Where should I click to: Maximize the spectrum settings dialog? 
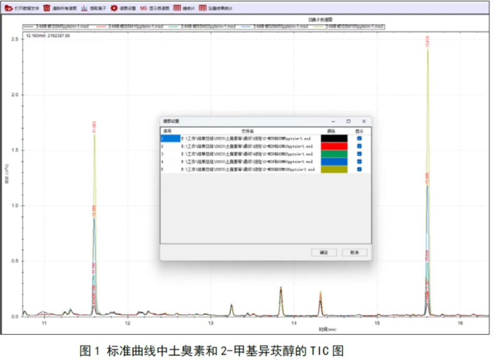coord(348,121)
